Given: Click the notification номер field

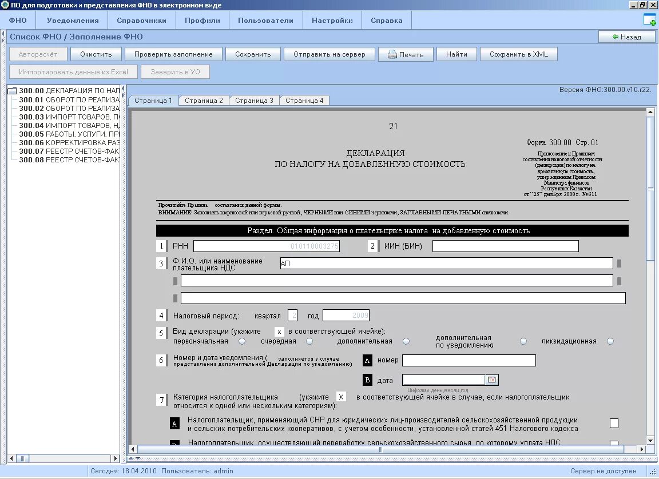Looking at the screenshot, I should [x=469, y=360].
